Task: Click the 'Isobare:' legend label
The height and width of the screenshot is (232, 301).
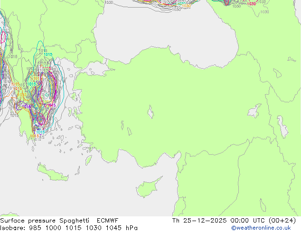Action: coord(13,228)
